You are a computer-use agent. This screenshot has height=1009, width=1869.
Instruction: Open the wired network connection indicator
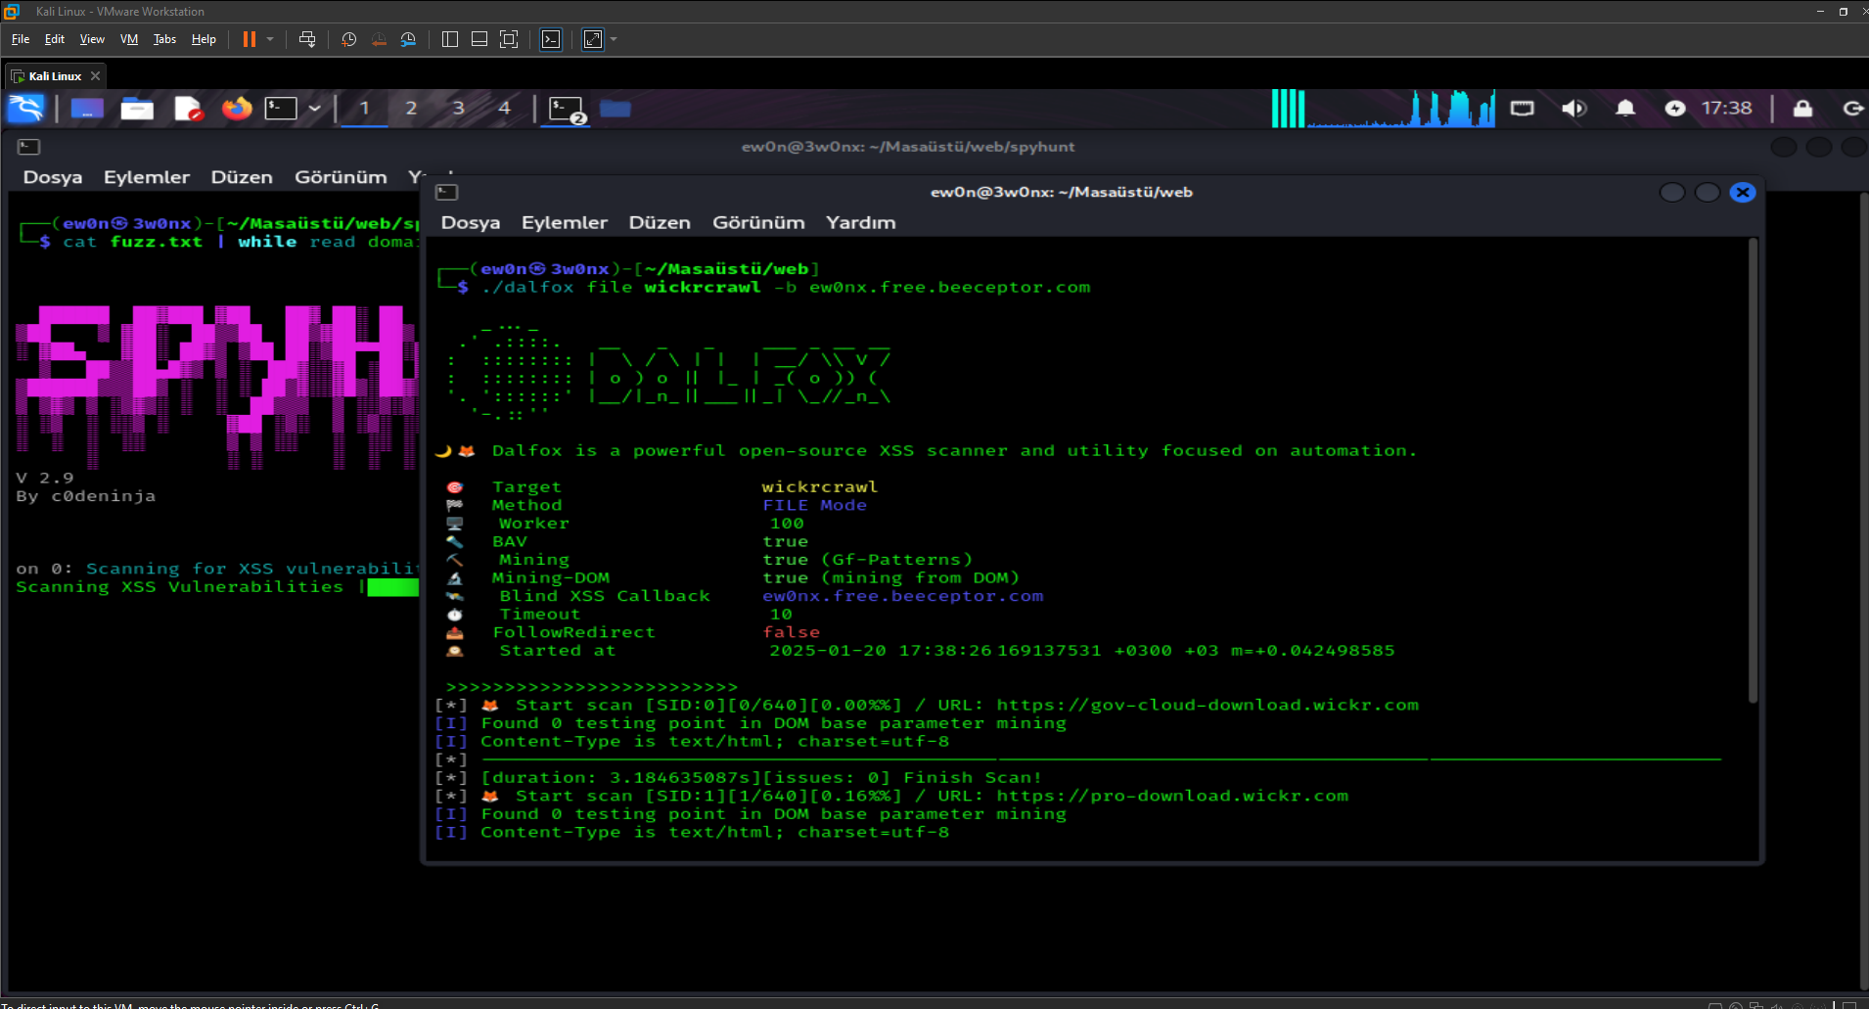coord(1523,108)
